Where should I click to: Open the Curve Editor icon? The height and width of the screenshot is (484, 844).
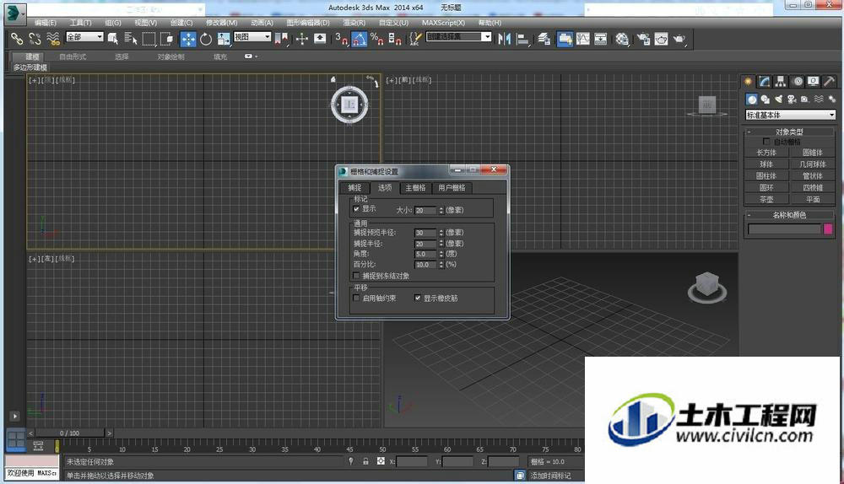pyautogui.click(x=583, y=39)
